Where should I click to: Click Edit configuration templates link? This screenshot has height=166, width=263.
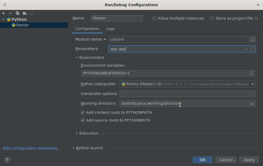(32, 148)
